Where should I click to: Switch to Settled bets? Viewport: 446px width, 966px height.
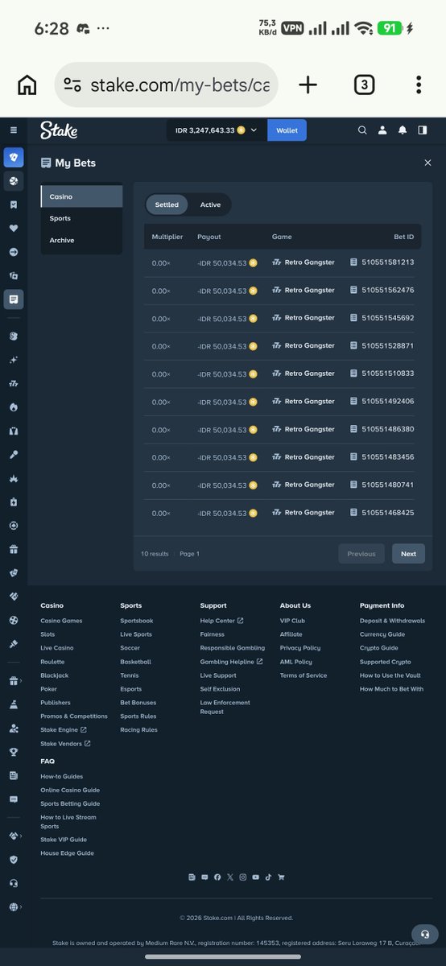click(x=167, y=204)
